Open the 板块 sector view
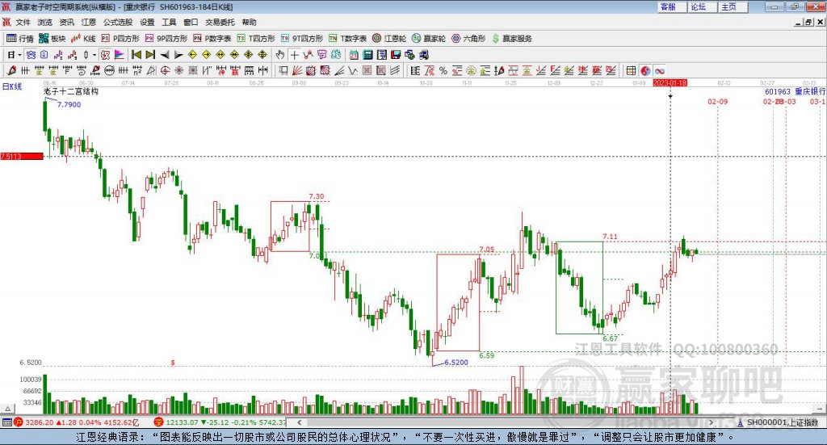Image resolution: width=827 pixels, height=445 pixels. point(52,39)
